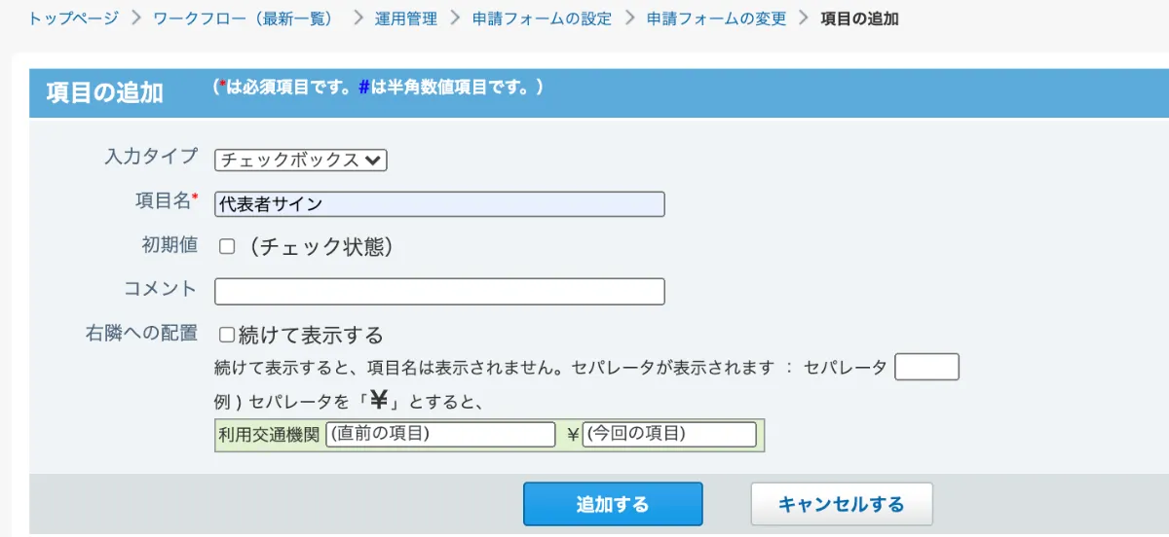Open ワークフロー（最新一覧） breadcrumb link
The height and width of the screenshot is (537, 1169).
click(x=244, y=18)
